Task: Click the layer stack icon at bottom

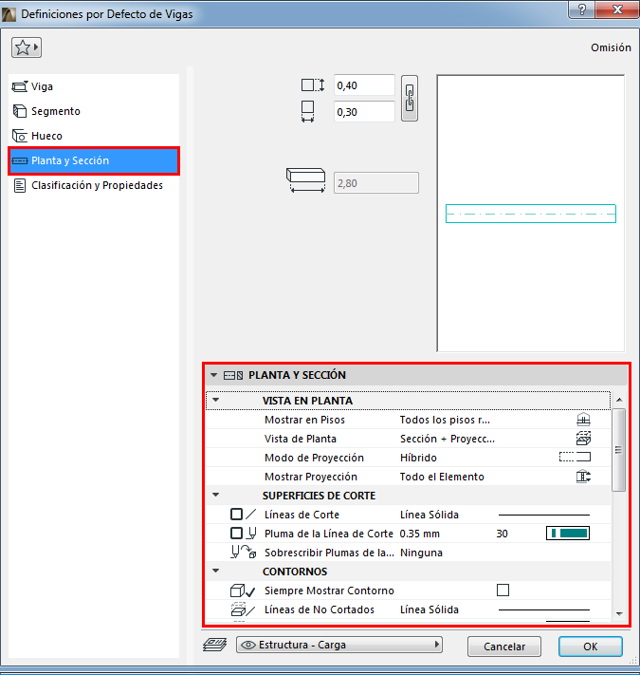Action: 215,645
